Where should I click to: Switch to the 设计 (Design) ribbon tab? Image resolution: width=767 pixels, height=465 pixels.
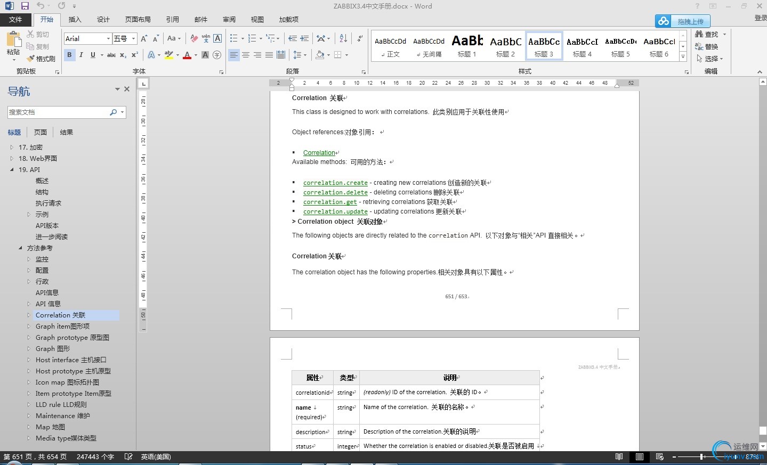point(103,20)
